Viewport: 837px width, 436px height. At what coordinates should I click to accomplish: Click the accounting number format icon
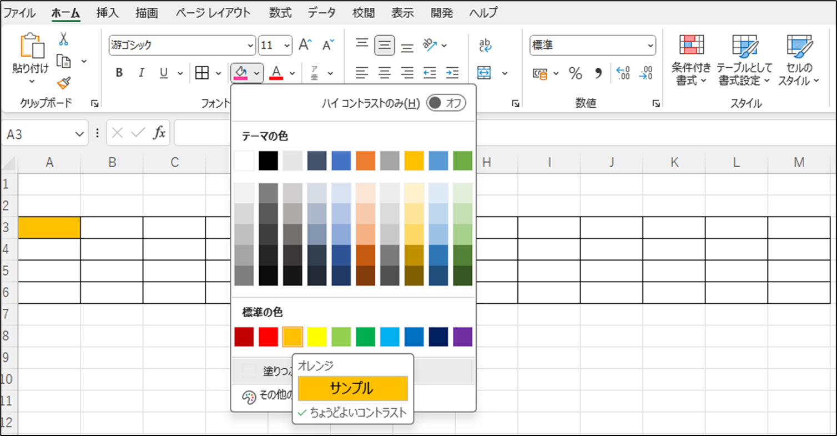(539, 73)
